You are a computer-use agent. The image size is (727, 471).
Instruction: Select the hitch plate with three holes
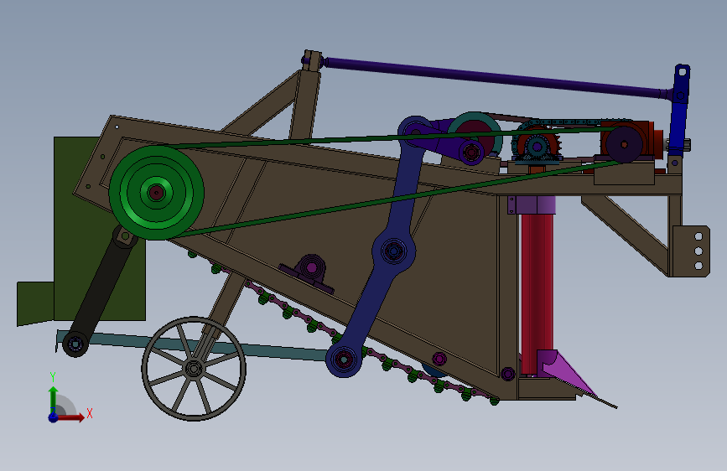click(690, 251)
